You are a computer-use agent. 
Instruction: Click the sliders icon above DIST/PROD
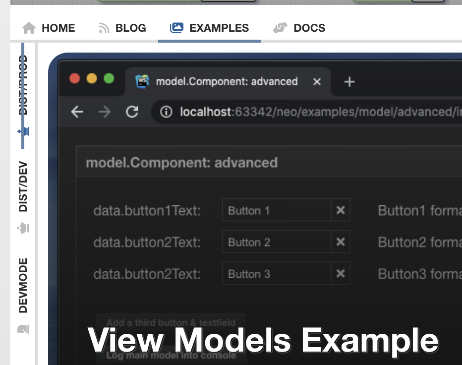(x=23, y=132)
